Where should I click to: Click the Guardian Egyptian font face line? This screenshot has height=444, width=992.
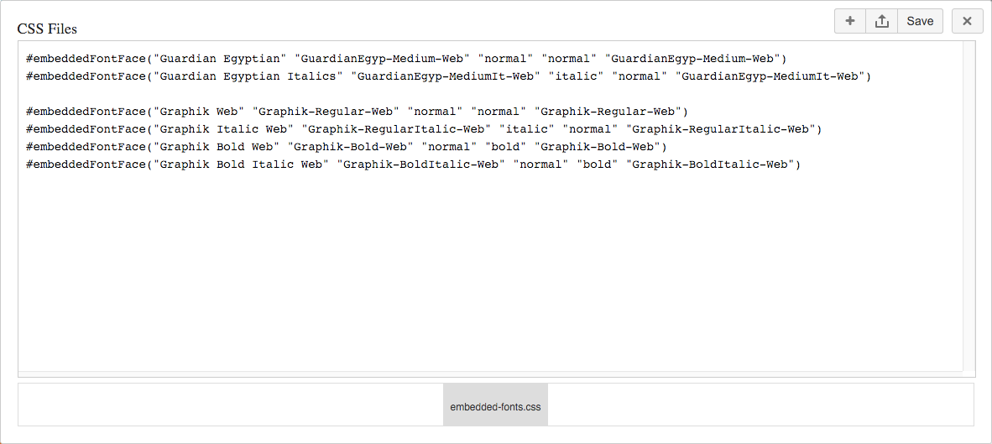point(405,59)
